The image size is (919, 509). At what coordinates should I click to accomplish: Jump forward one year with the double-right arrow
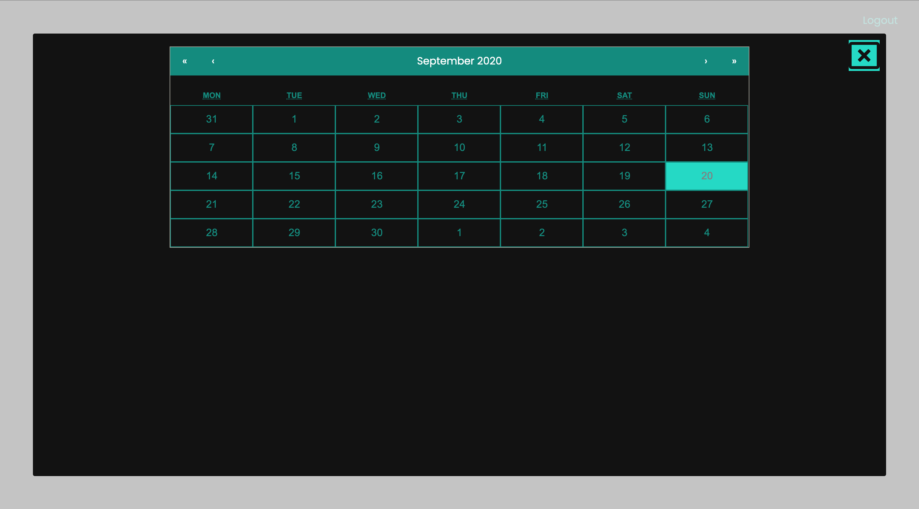pyautogui.click(x=734, y=61)
